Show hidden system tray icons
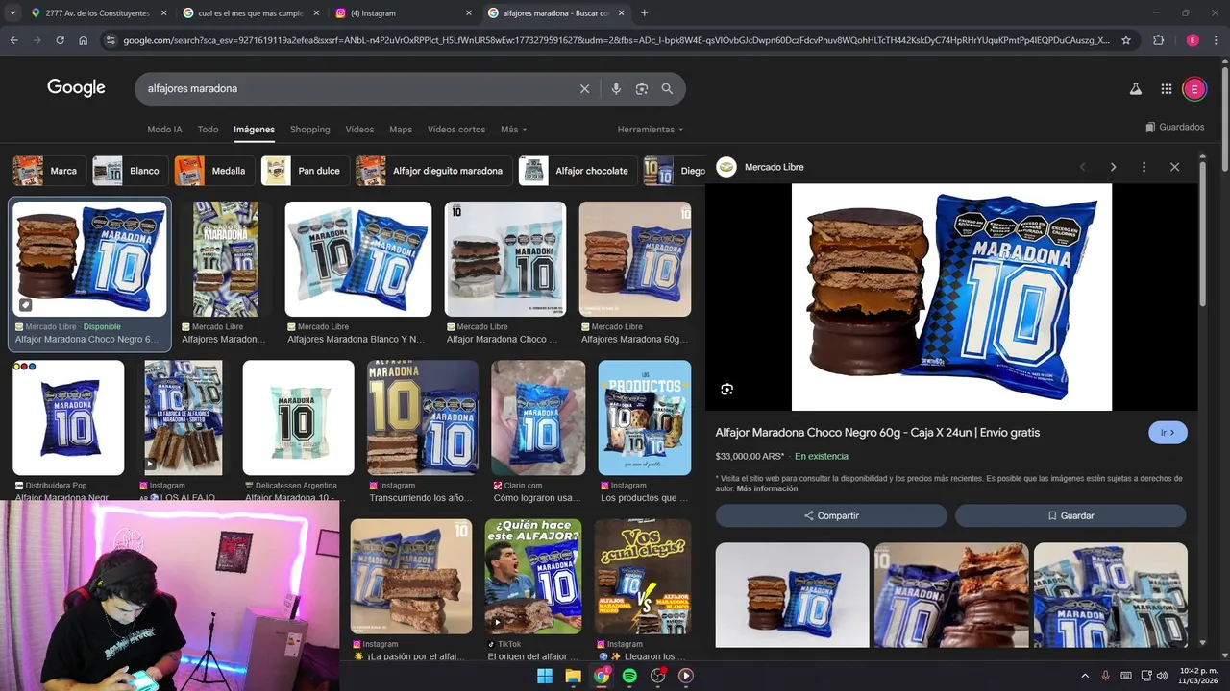The height and width of the screenshot is (691, 1230). [x=1085, y=676]
